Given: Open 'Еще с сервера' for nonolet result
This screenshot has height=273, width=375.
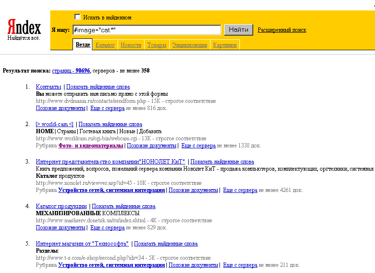Looking at the screenshot, I should pyautogui.click(x=240, y=190).
